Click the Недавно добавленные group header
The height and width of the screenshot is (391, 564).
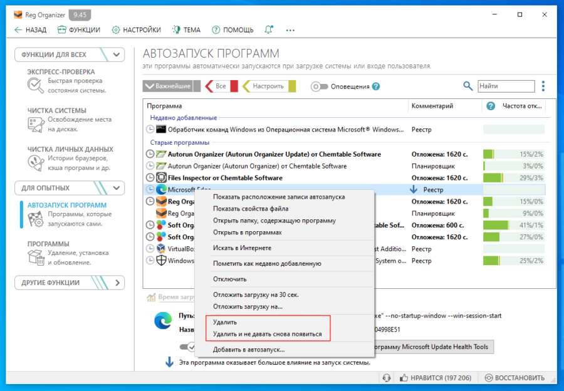coord(184,118)
